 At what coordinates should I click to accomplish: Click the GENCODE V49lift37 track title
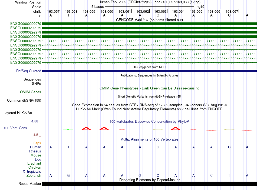[149, 20]
